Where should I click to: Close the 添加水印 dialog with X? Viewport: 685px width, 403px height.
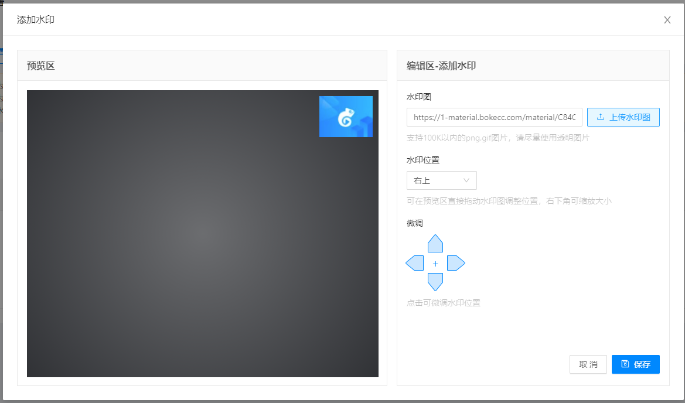(x=667, y=20)
